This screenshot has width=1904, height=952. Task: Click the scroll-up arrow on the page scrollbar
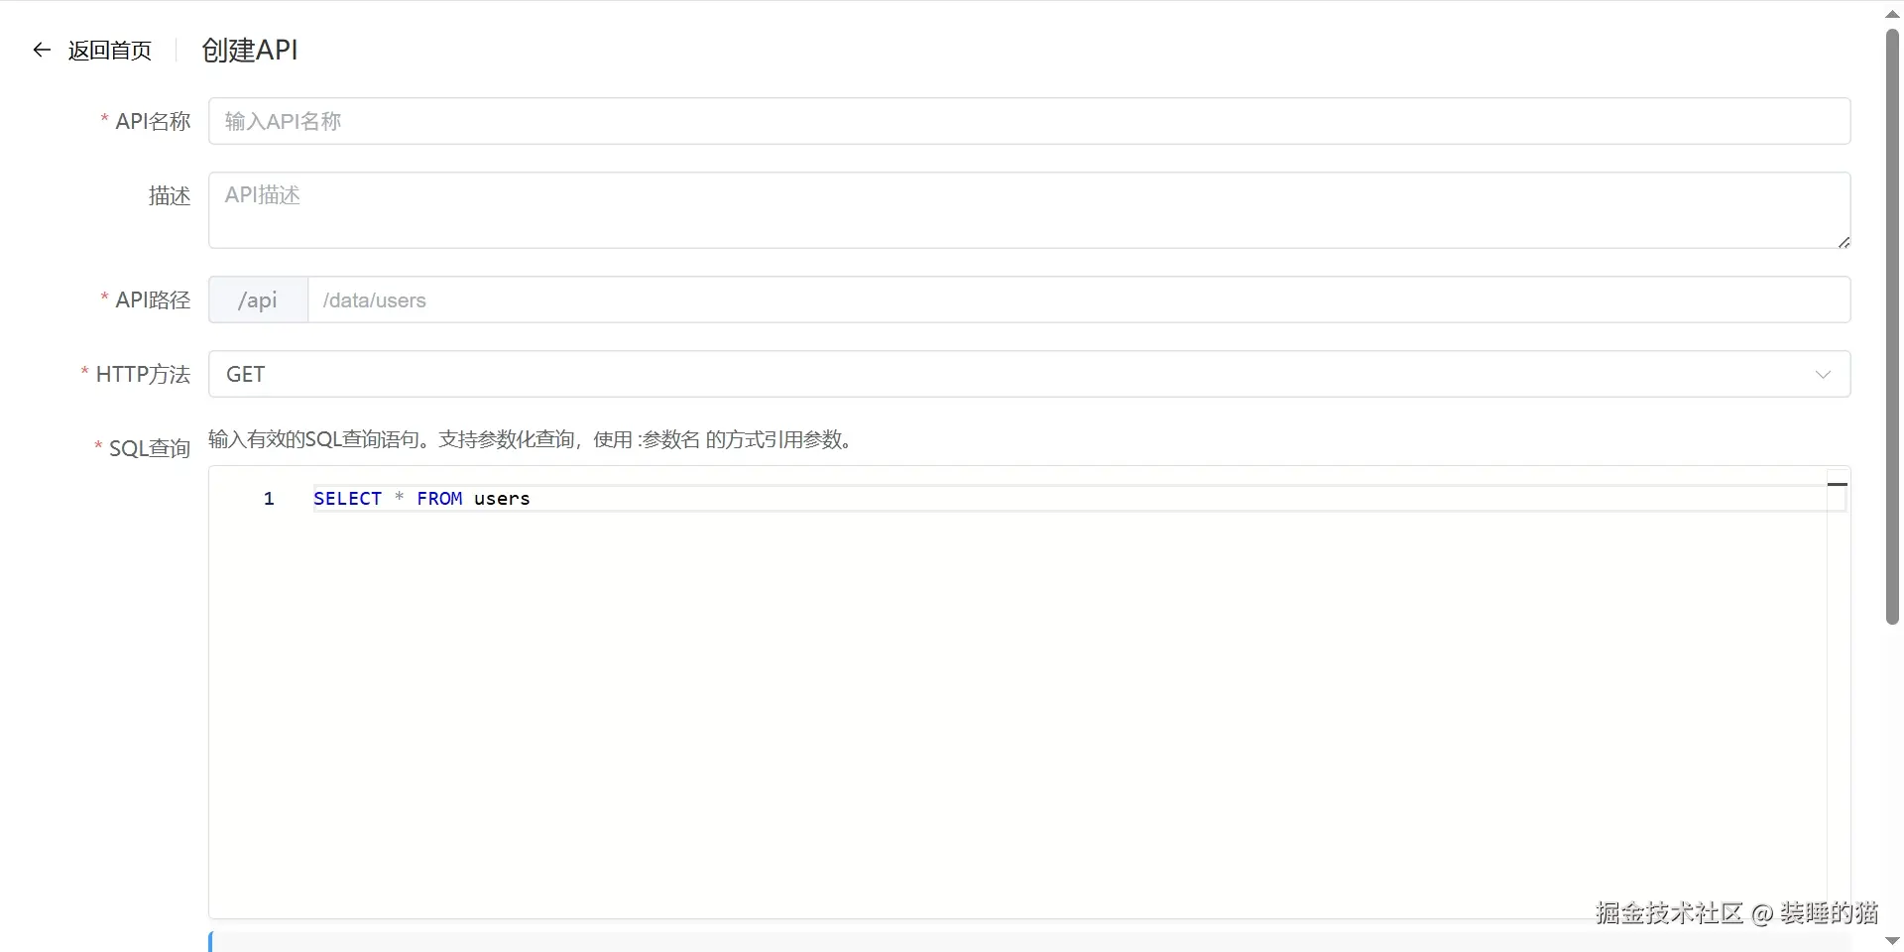pos(1891,13)
